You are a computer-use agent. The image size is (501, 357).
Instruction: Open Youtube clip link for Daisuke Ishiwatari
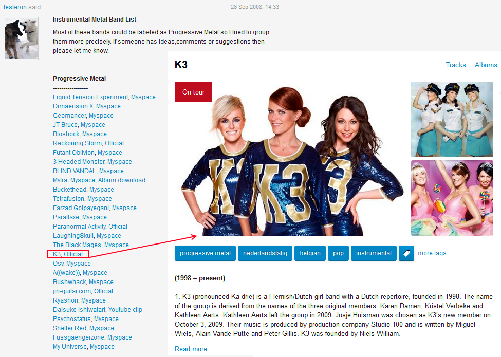[125, 310]
